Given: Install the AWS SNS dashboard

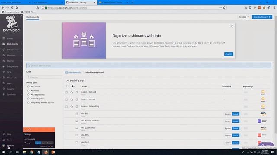Looking at the screenshot, I should [x=235, y=136].
